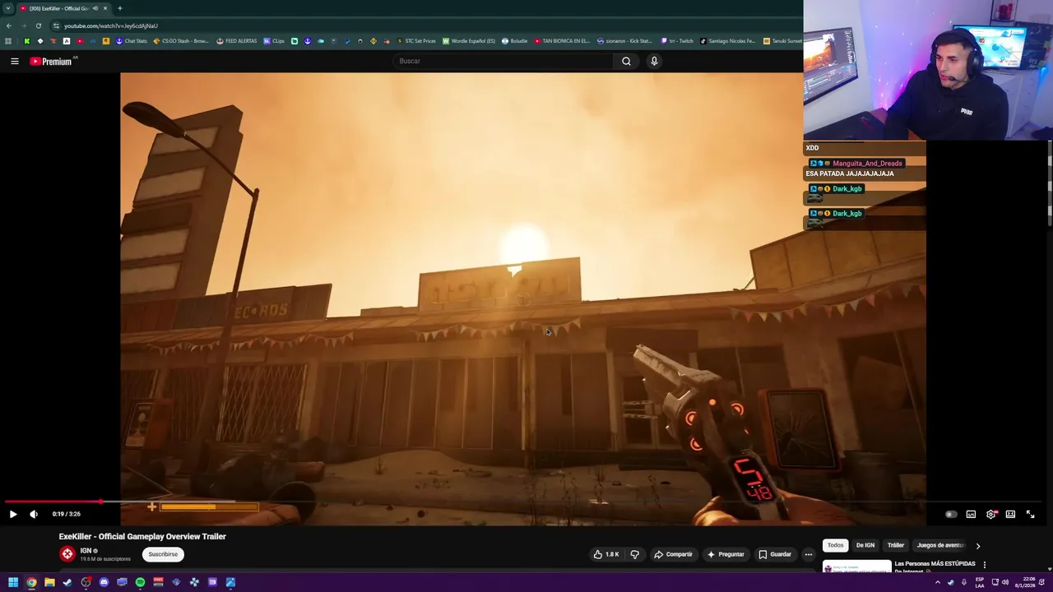Image resolution: width=1053 pixels, height=592 pixels.
Task: Go back in the browser
Action: tap(9, 25)
